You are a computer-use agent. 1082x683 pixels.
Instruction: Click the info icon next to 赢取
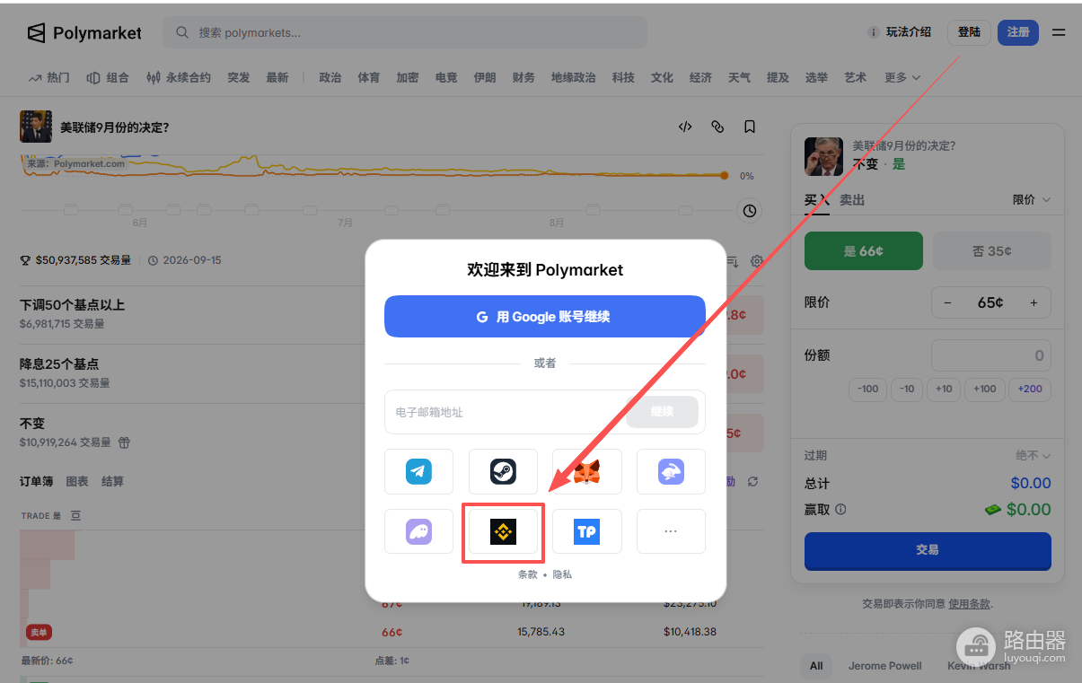coord(840,509)
